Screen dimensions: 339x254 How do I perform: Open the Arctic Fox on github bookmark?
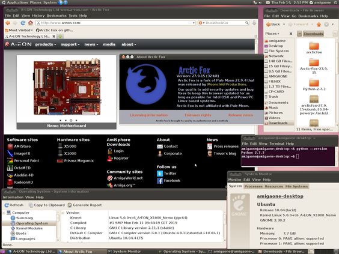(54, 30)
